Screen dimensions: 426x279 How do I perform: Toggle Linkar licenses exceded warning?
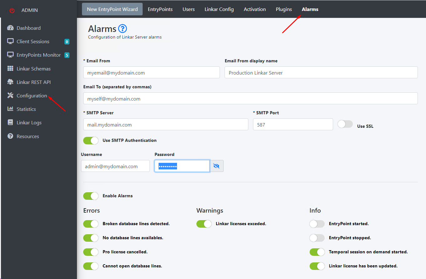coord(204,224)
